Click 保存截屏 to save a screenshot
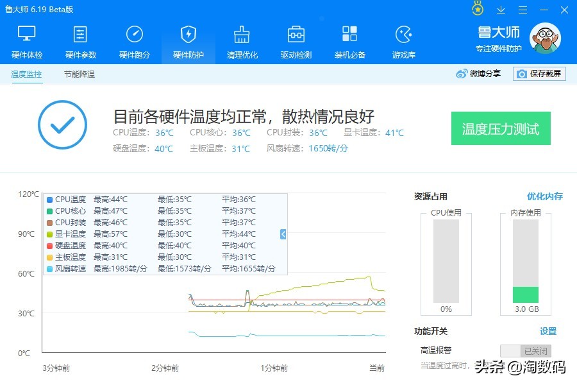Screen dimensions: 577x385 pyautogui.click(x=540, y=74)
